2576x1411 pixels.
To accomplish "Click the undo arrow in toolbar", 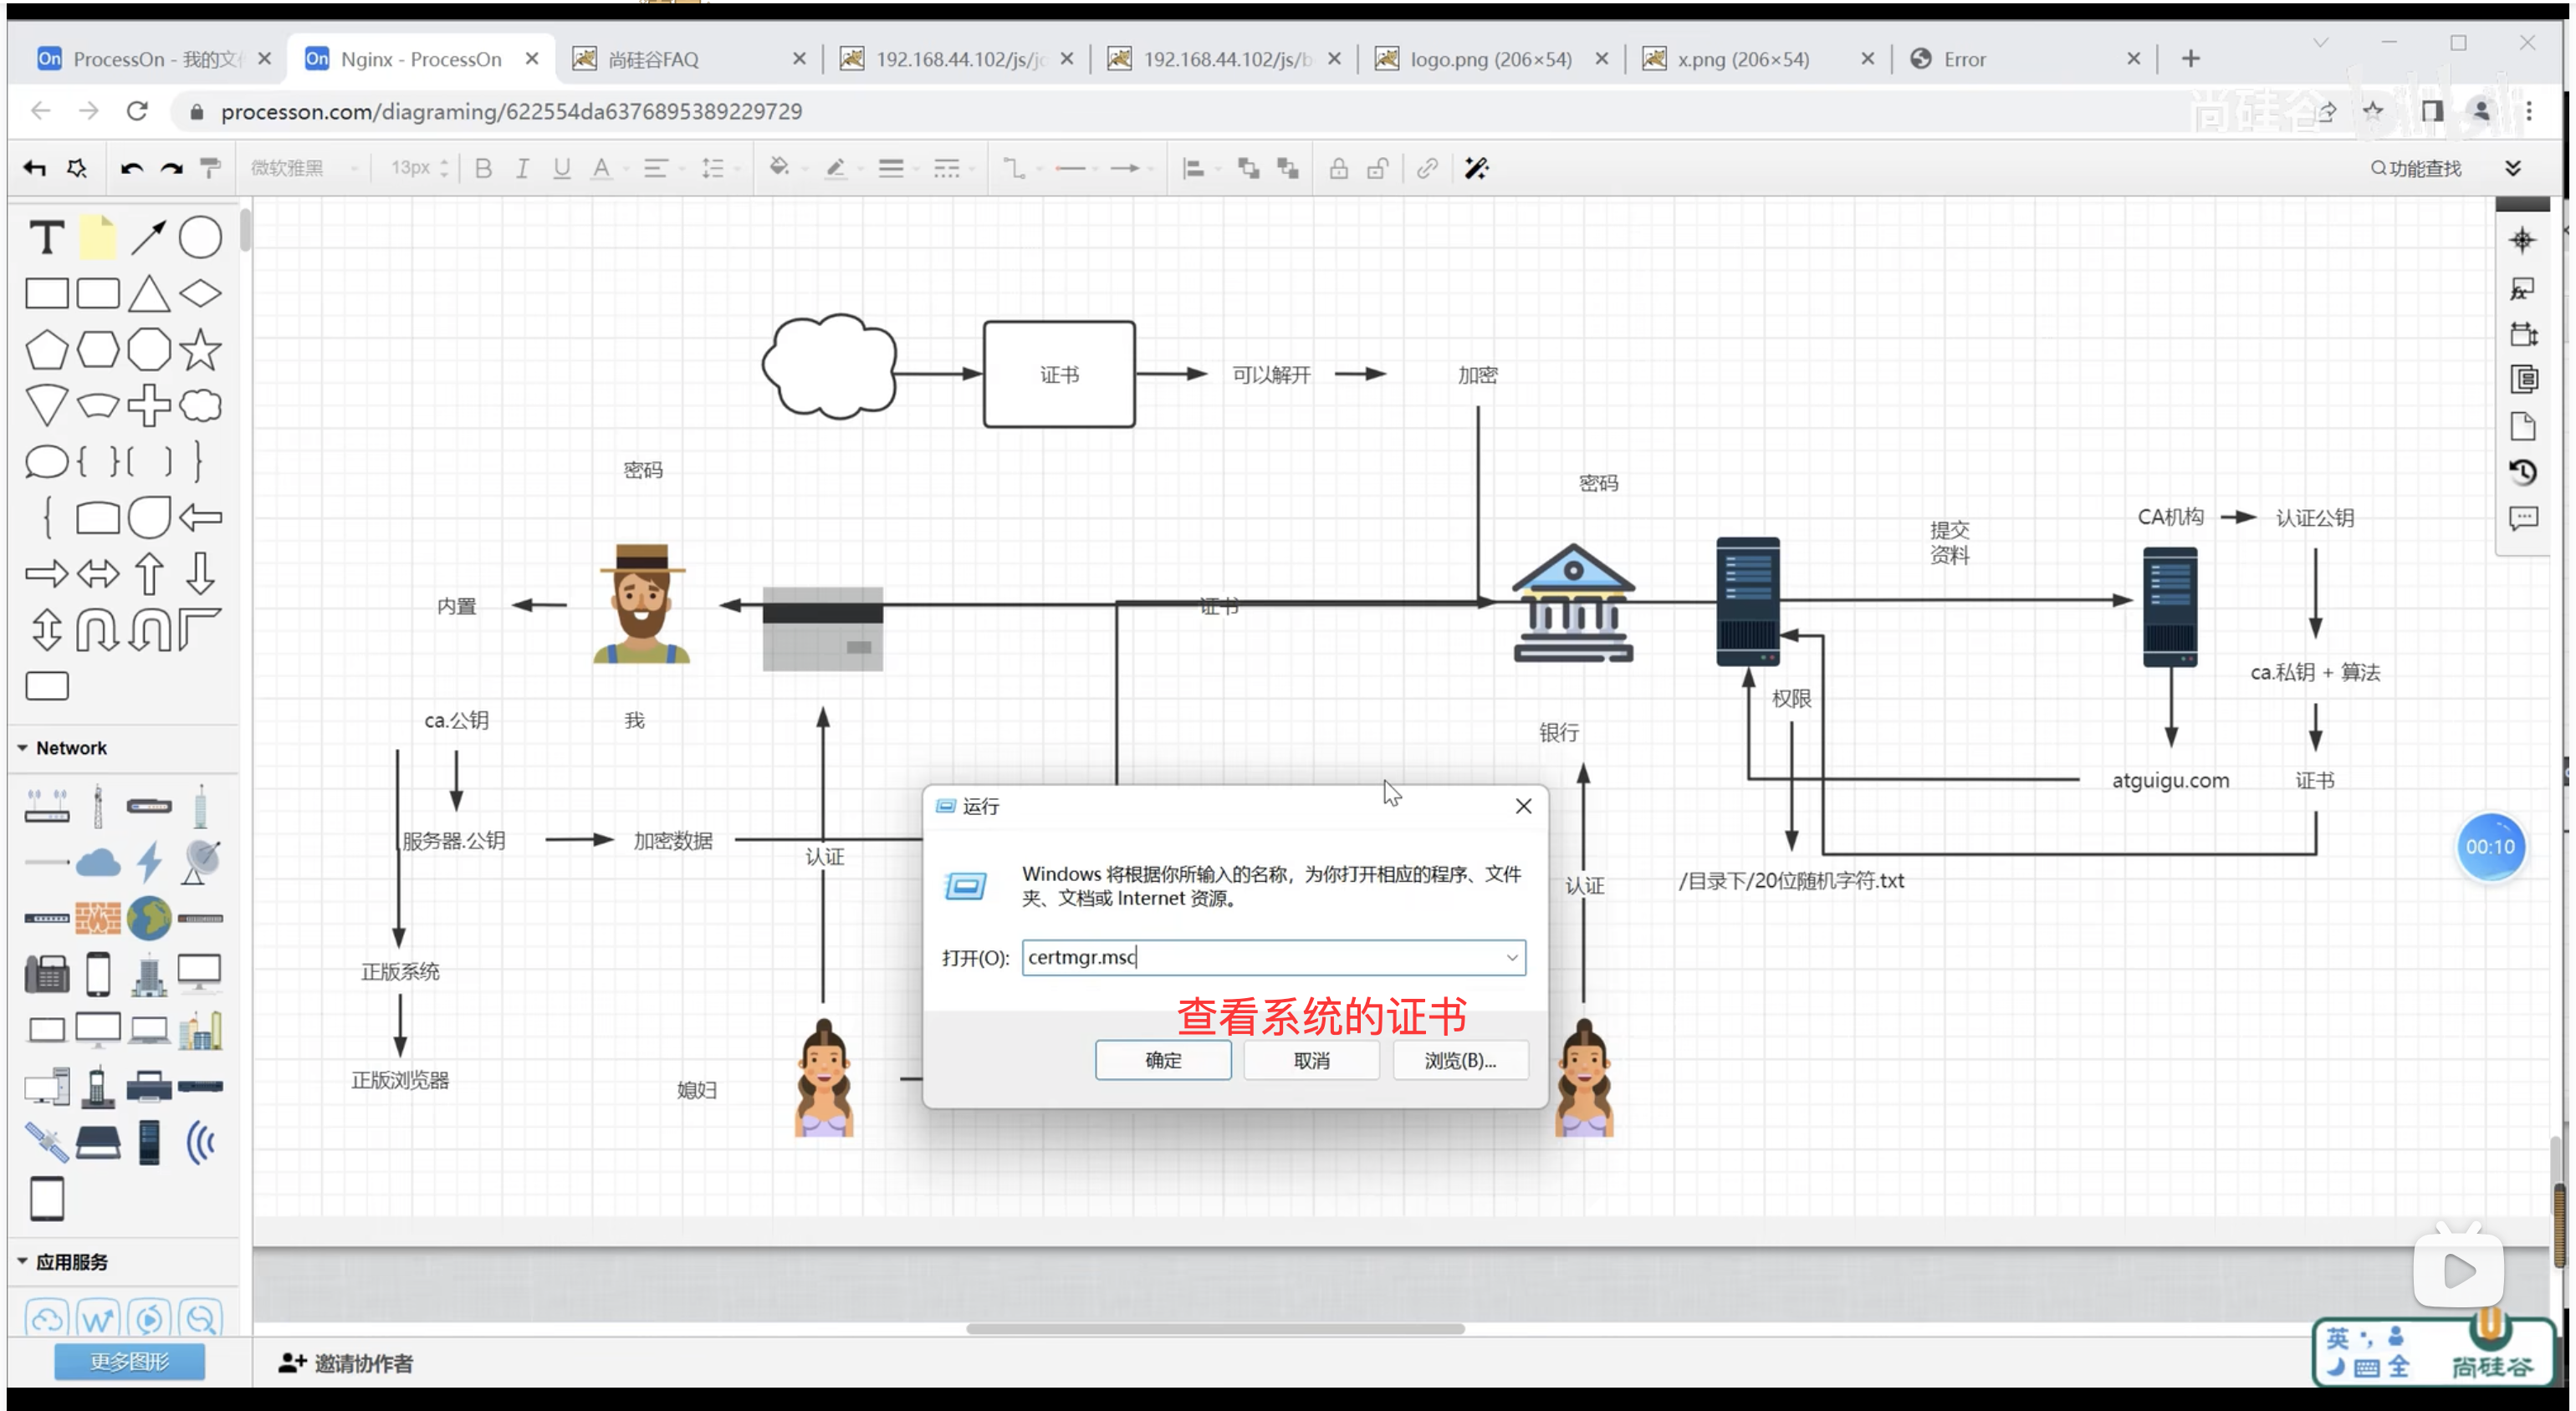I will [x=131, y=168].
